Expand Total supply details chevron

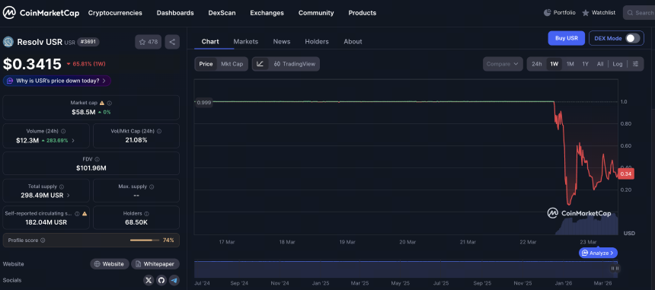[68, 196]
